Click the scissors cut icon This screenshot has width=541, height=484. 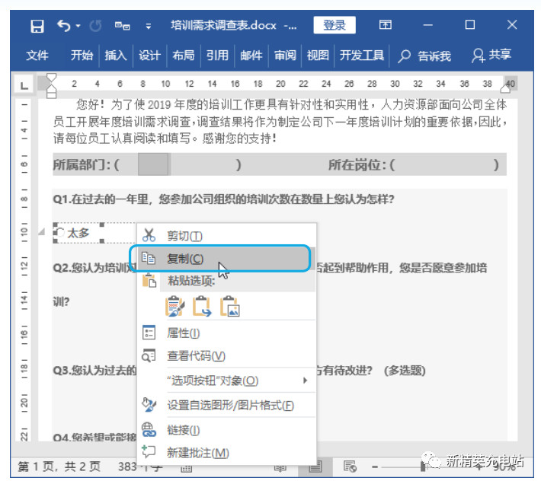coord(149,235)
